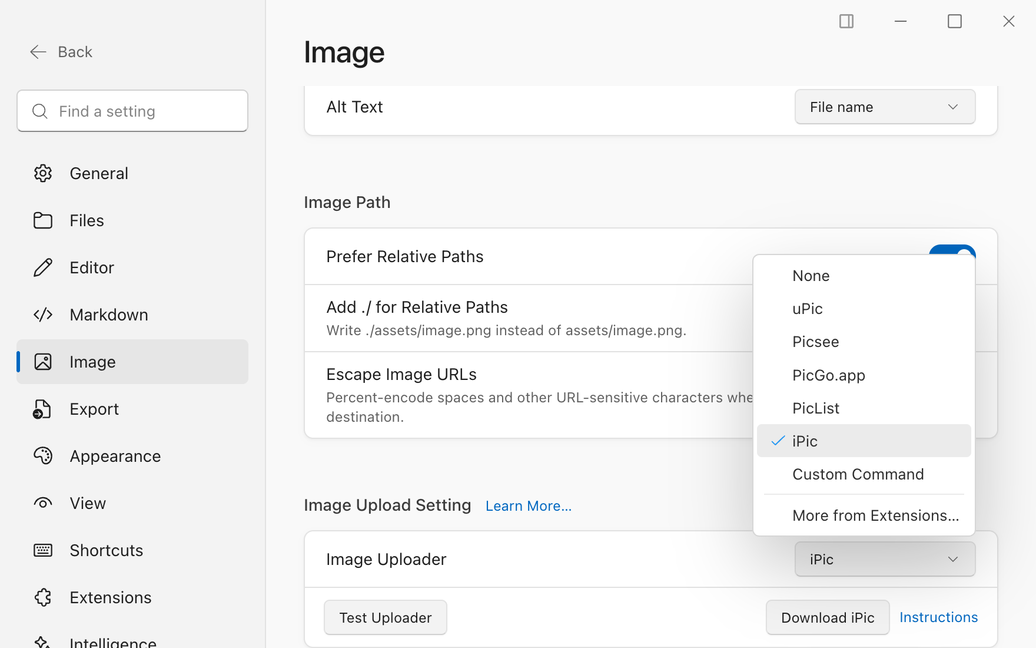Focus the Find a setting search field
The width and height of the screenshot is (1036, 648).
pos(132,111)
